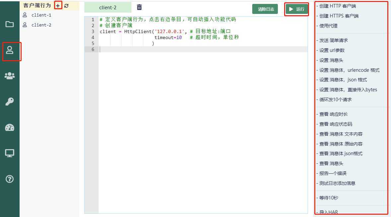Select the single-user client behavior sidebar icon
Viewport: 391px width, 217px height.
coord(10,50)
